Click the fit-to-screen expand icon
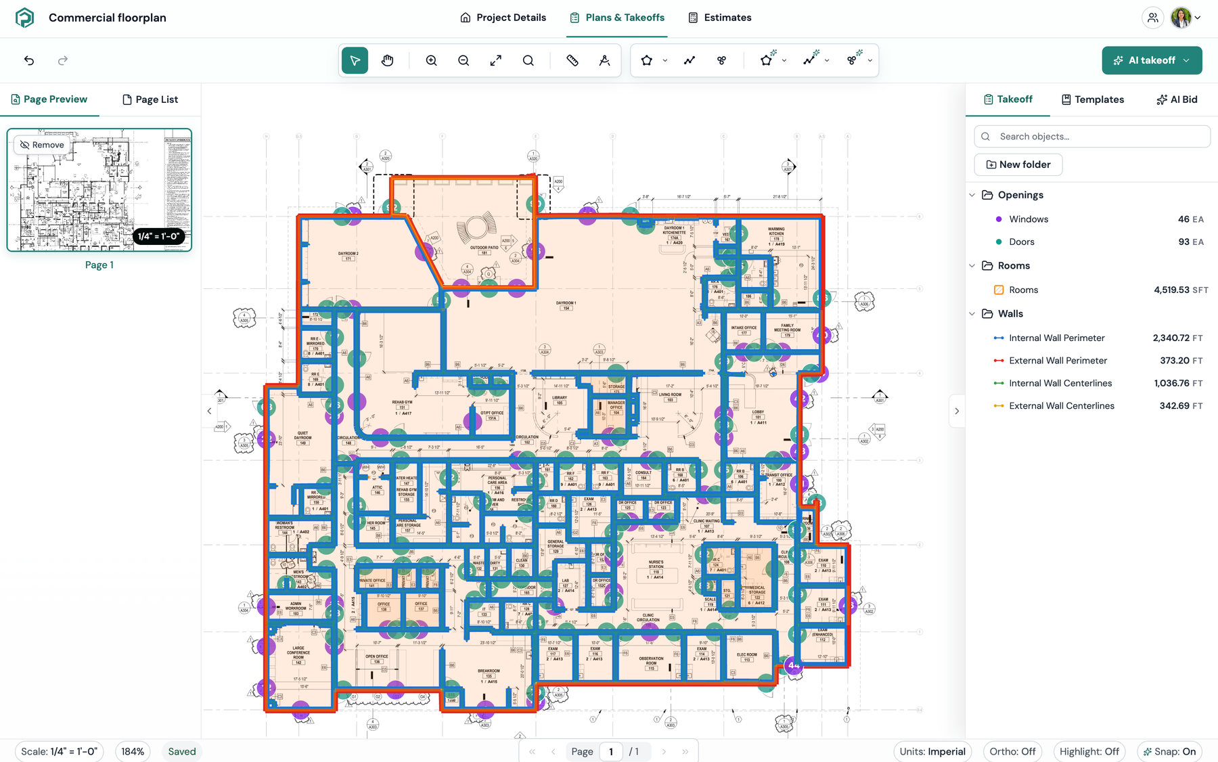The width and height of the screenshot is (1218, 762). [496, 60]
